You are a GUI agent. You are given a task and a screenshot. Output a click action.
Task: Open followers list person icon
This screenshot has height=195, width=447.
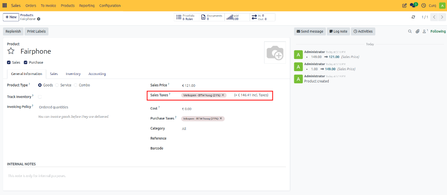pos(425,31)
